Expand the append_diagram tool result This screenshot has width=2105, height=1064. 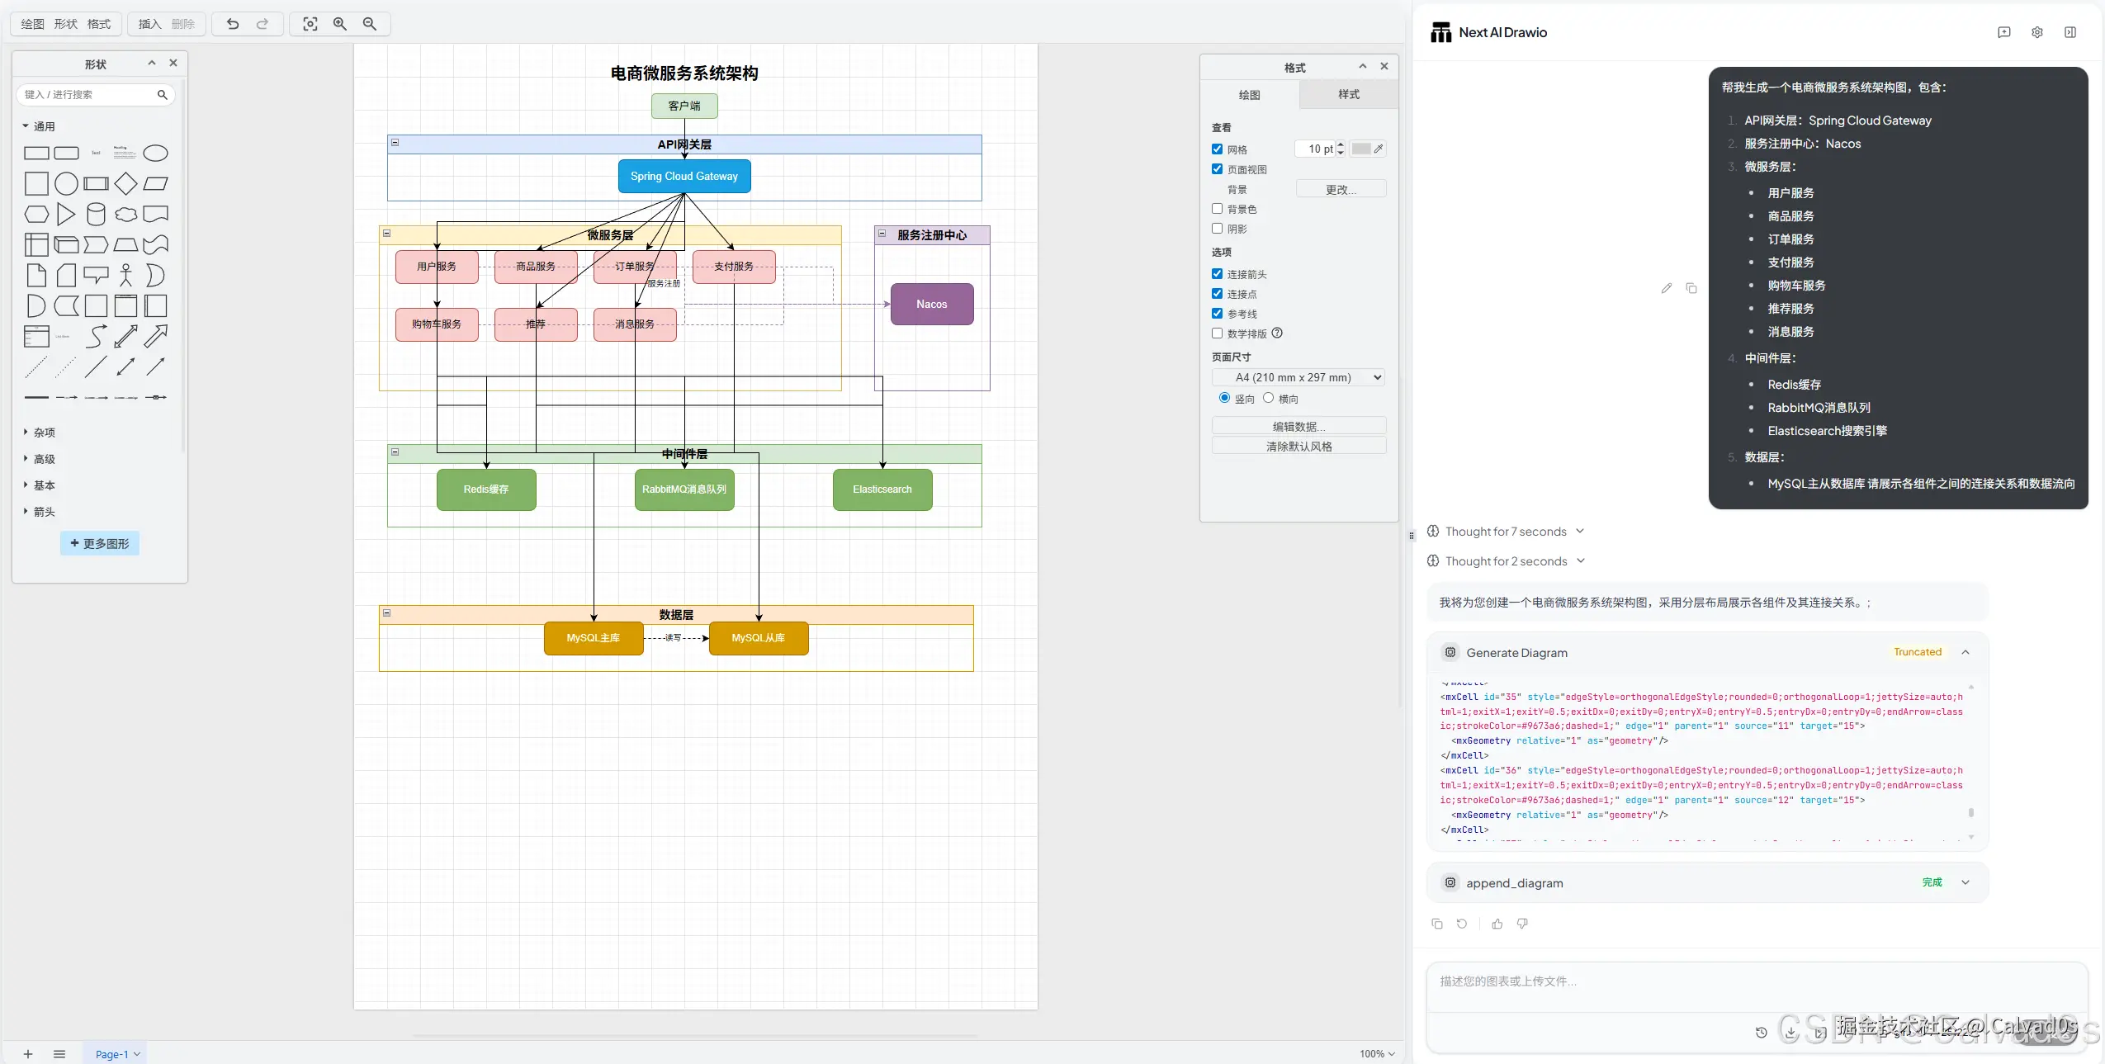(x=1965, y=882)
